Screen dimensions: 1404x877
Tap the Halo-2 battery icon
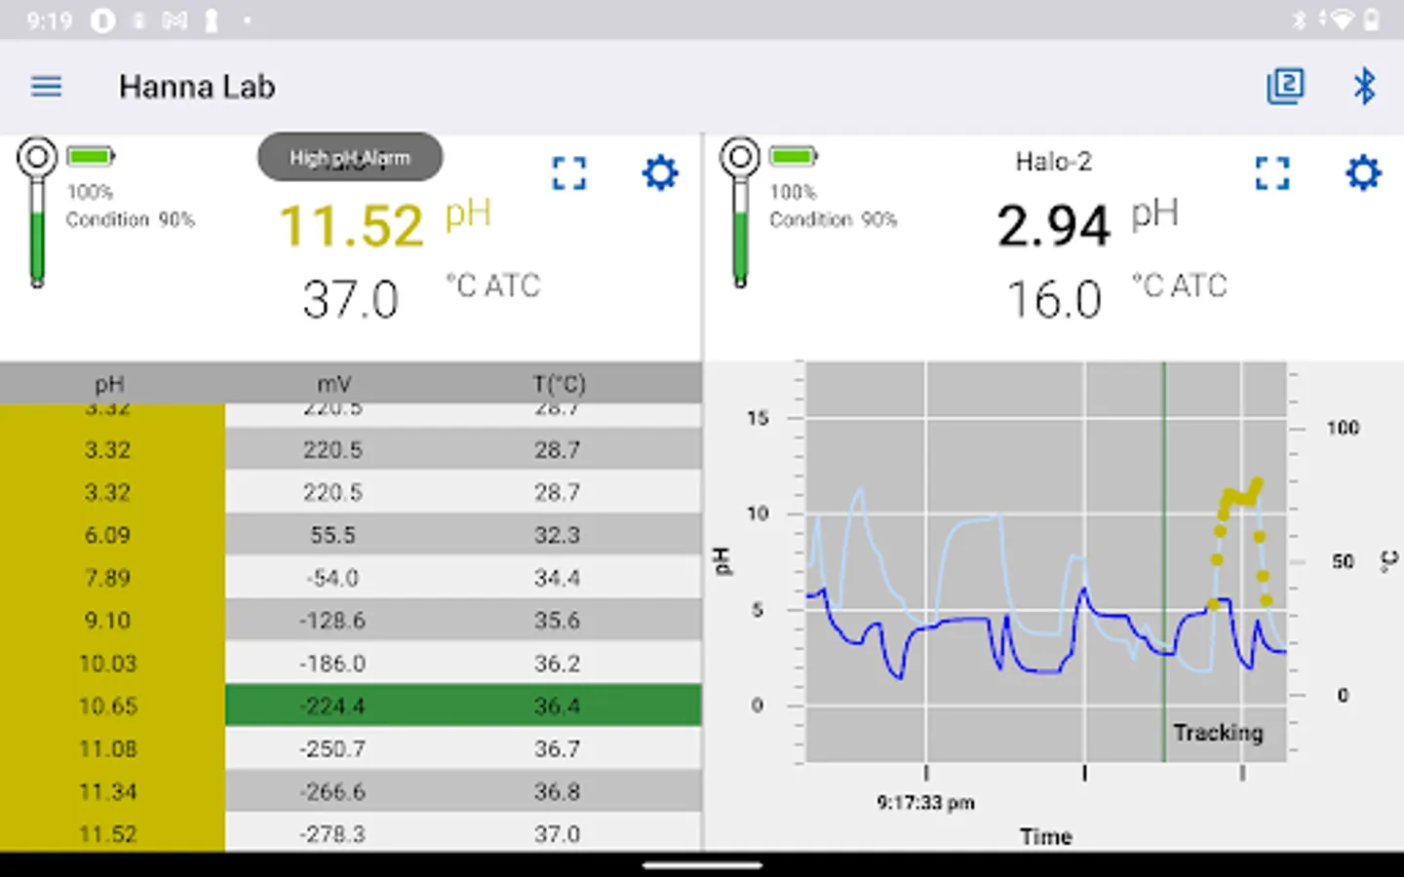pyautogui.click(x=793, y=156)
